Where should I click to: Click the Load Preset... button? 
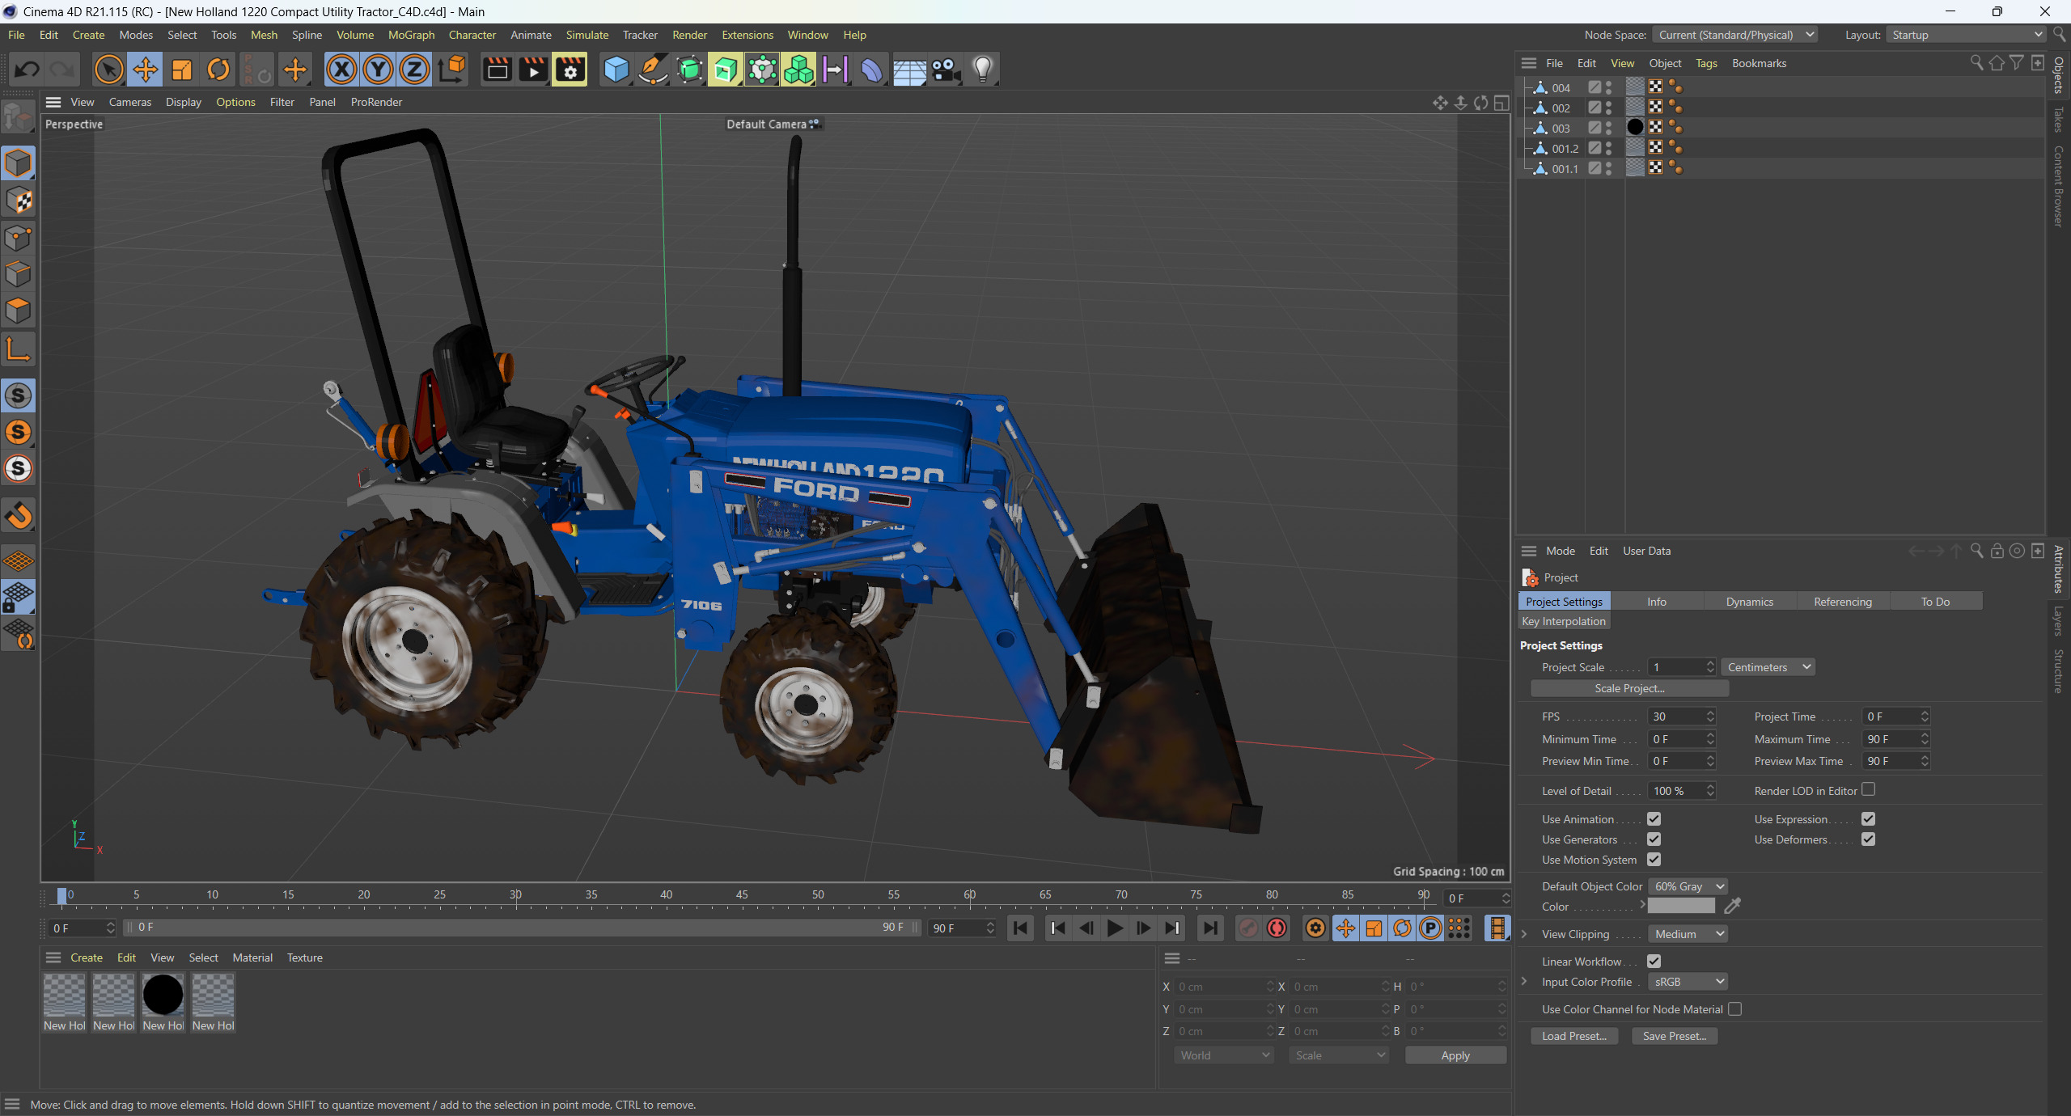(1574, 1036)
